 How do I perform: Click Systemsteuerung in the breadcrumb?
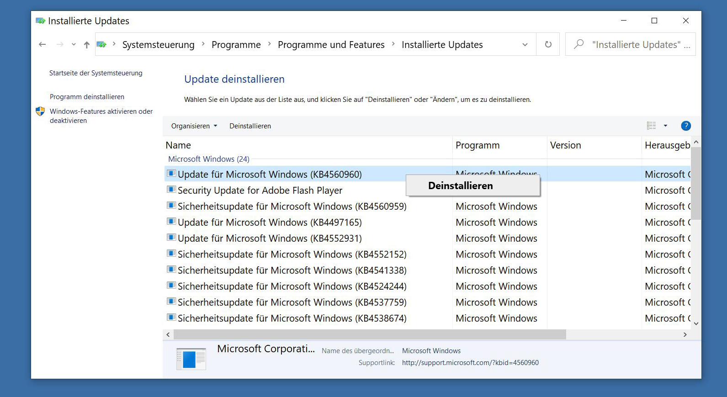coord(158,45)
